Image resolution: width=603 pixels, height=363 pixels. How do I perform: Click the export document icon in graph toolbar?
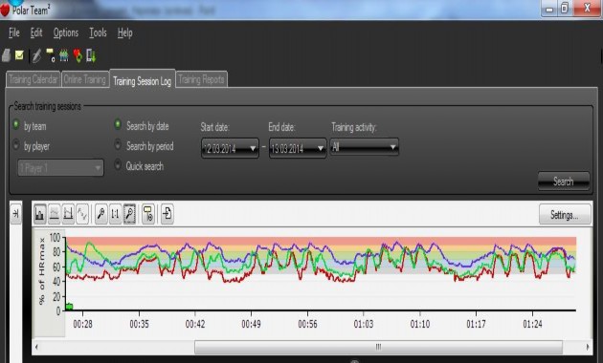coord(167,214)
